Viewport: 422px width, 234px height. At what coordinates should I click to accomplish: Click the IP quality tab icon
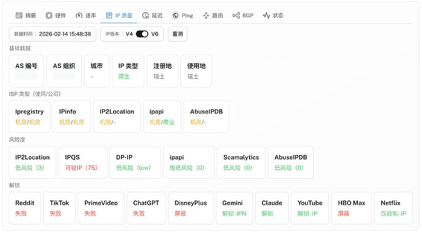coord(109,15)
